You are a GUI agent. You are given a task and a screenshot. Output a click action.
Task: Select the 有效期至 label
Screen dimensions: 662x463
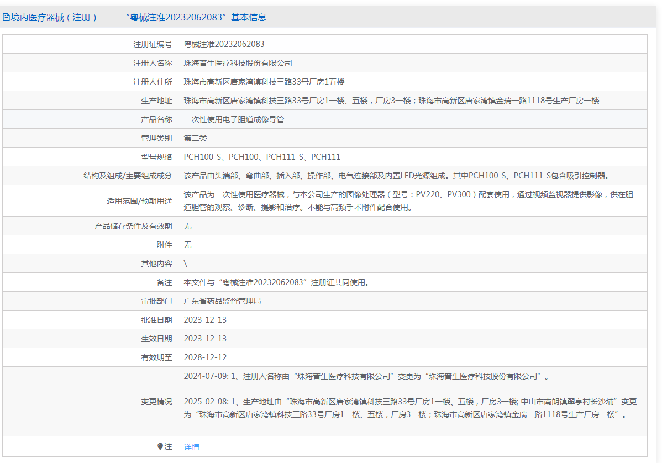pyautogui.click(x=156, y=357)
